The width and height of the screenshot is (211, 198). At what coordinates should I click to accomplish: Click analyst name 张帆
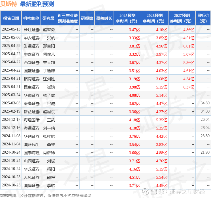(x=51, y=38)
